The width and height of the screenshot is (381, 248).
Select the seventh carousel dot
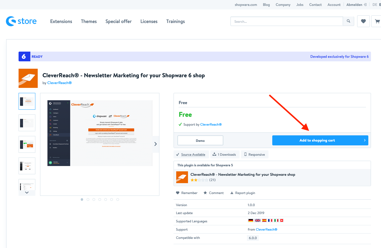click(x=118, y=200)
